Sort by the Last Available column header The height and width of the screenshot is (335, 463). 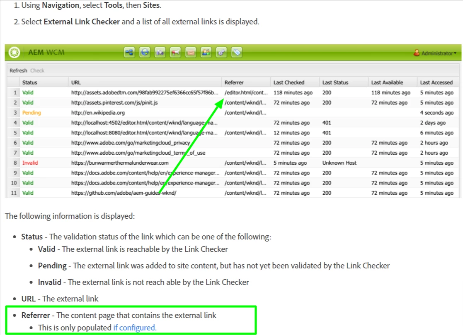[393, 82]
